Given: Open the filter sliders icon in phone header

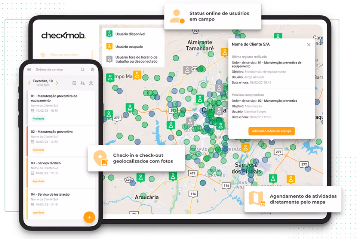Looking at the screenshot, I should [x=93, y=69].
